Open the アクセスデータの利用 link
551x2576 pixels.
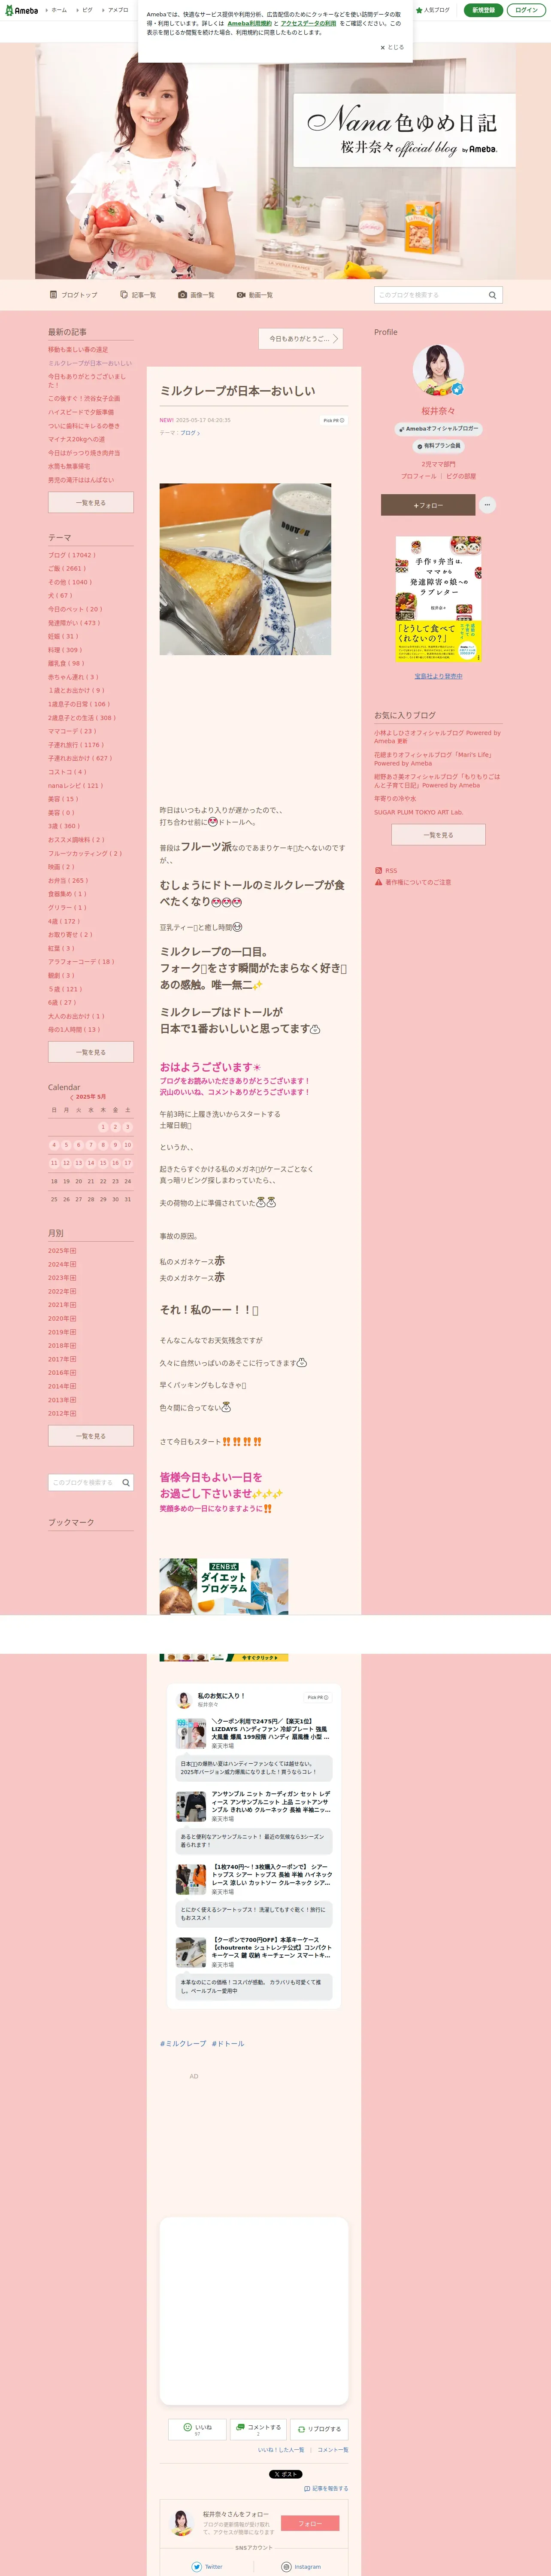tap(308, 23)
